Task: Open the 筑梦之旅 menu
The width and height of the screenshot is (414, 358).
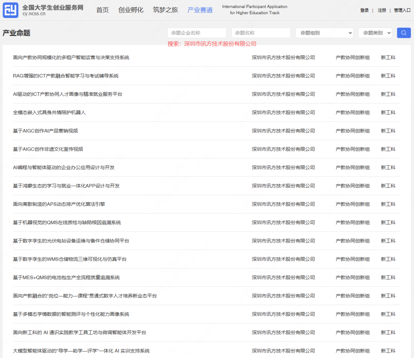Action: tap(165, 10)
